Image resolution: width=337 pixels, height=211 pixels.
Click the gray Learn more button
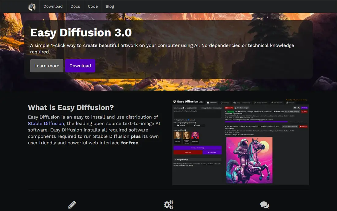tap(47, 66)
